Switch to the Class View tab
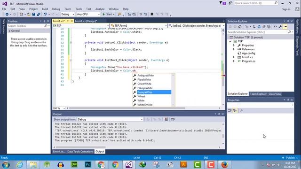Screen dimensions: 301x169 pyautogui.click(x=275, y=94)
